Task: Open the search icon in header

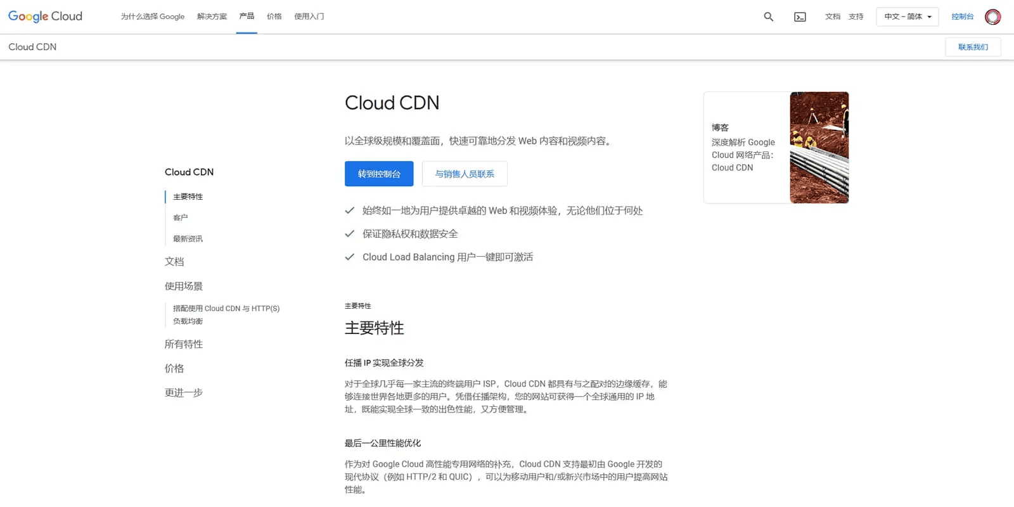Action: coord(768,16)
